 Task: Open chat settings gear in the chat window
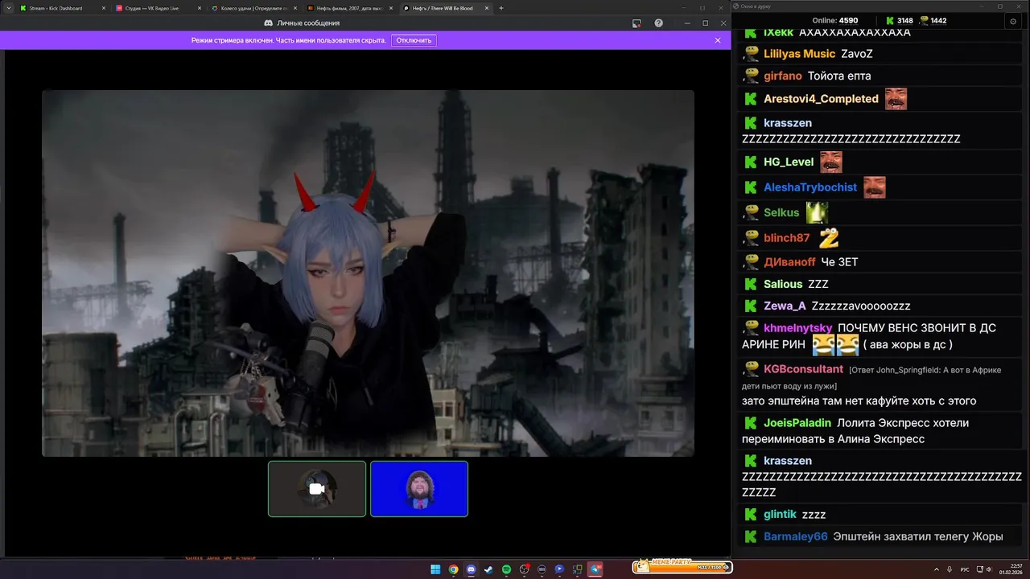(1013, 21)
